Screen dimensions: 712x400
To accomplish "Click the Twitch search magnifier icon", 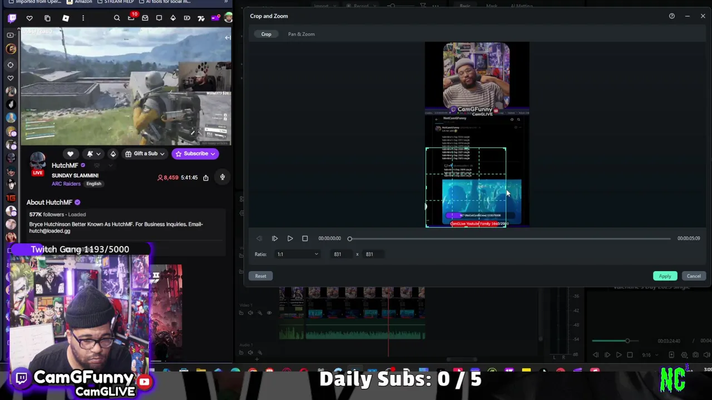I will [x=117, y=18].
